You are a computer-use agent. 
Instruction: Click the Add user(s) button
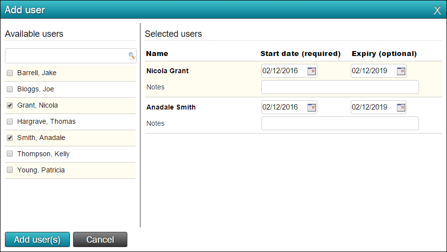[37, 239]
